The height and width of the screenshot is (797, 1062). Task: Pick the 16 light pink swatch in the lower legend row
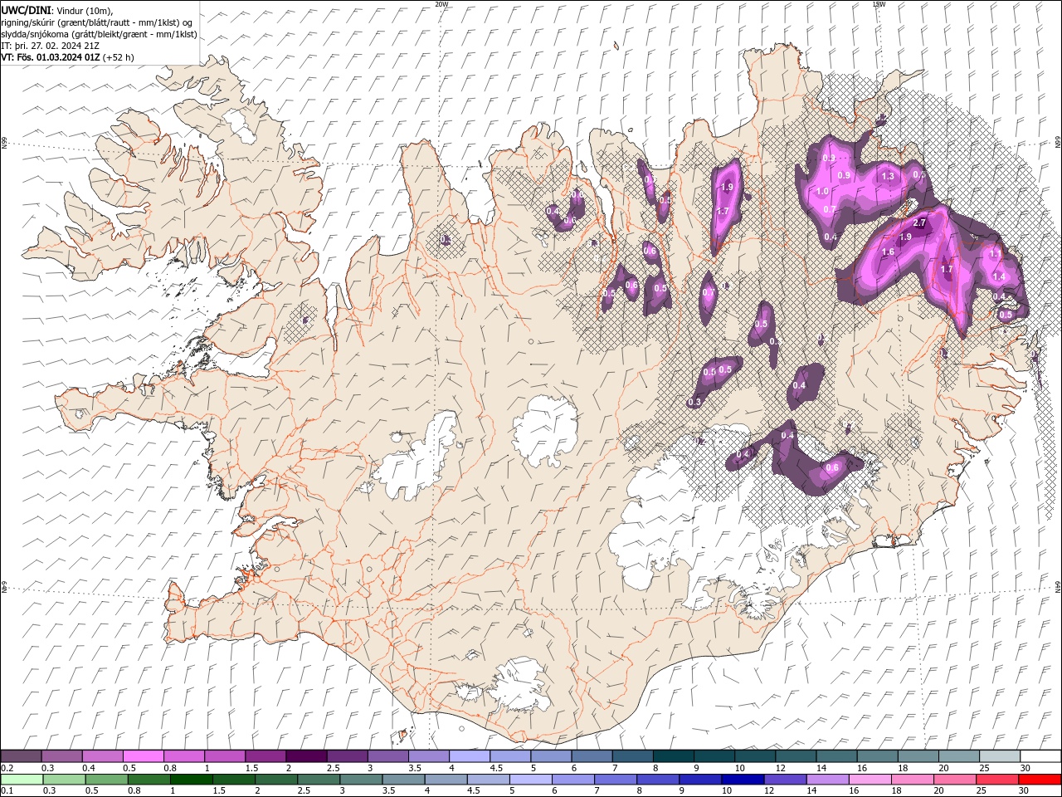click(870, 780)
